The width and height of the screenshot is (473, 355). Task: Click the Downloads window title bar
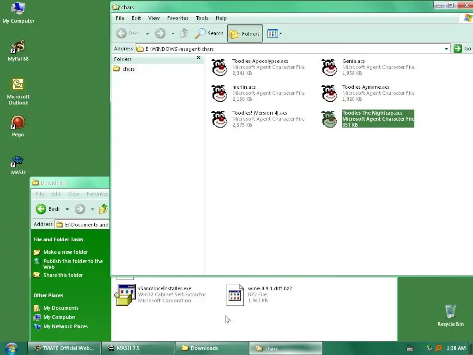[70, 183]
